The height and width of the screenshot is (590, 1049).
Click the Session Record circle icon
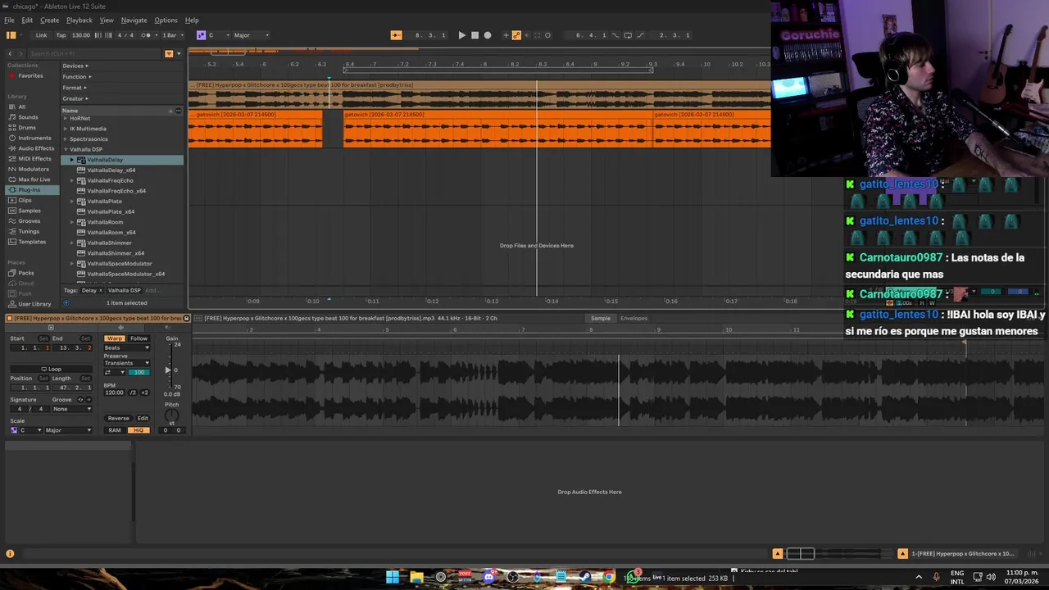coord(547,35)
